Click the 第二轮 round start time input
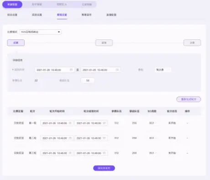 coord(57,138)
